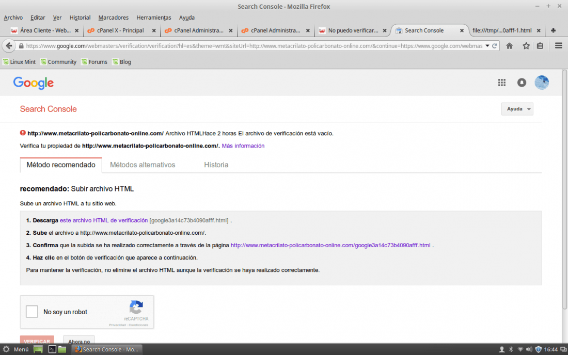Open the user applet in system tray
This screenshot has height=355, width=568.
(502, 349)
